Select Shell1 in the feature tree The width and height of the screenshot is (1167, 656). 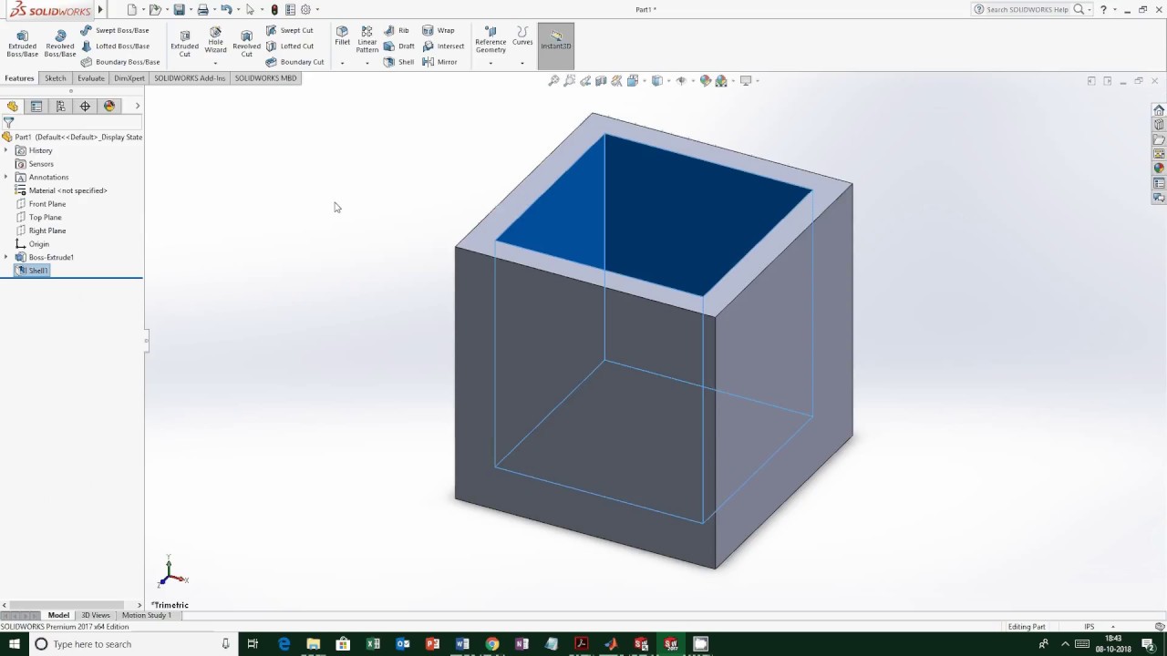(32, 271)
